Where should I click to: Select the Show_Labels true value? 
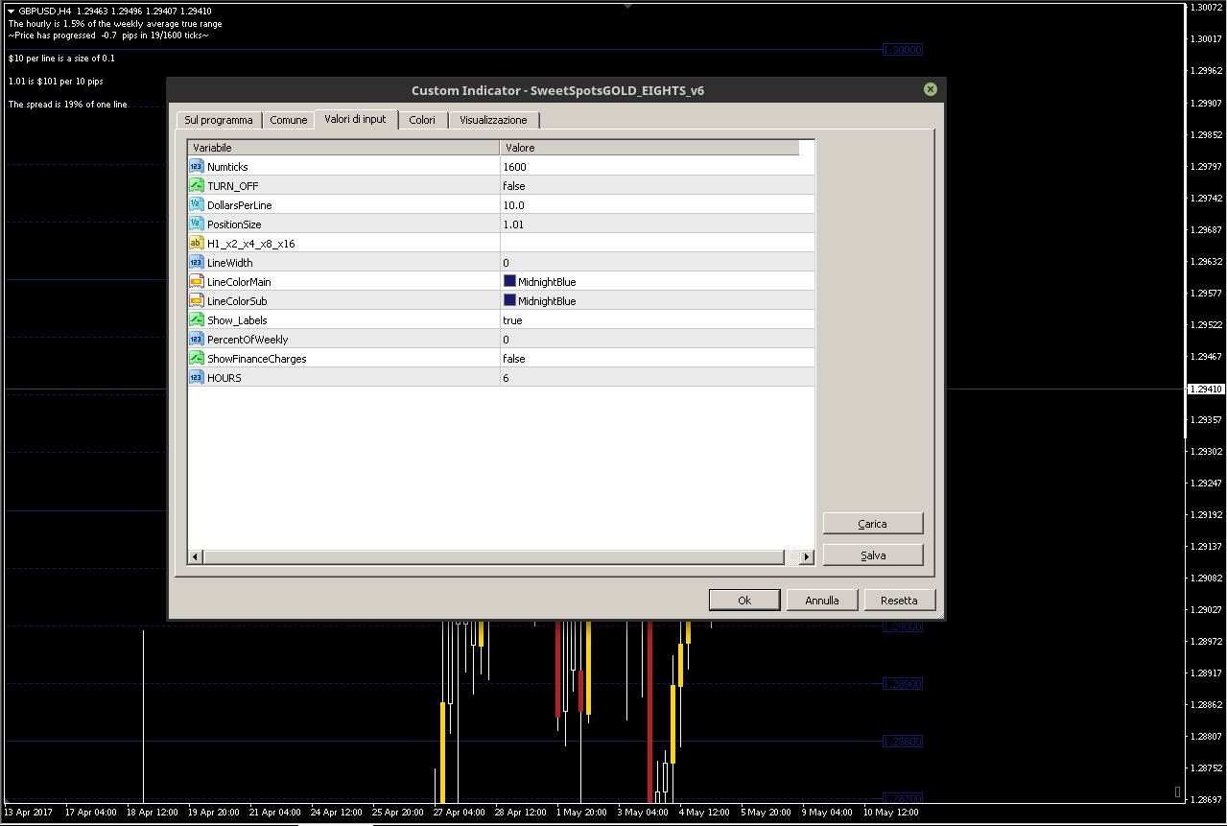[x=512, y=320]
